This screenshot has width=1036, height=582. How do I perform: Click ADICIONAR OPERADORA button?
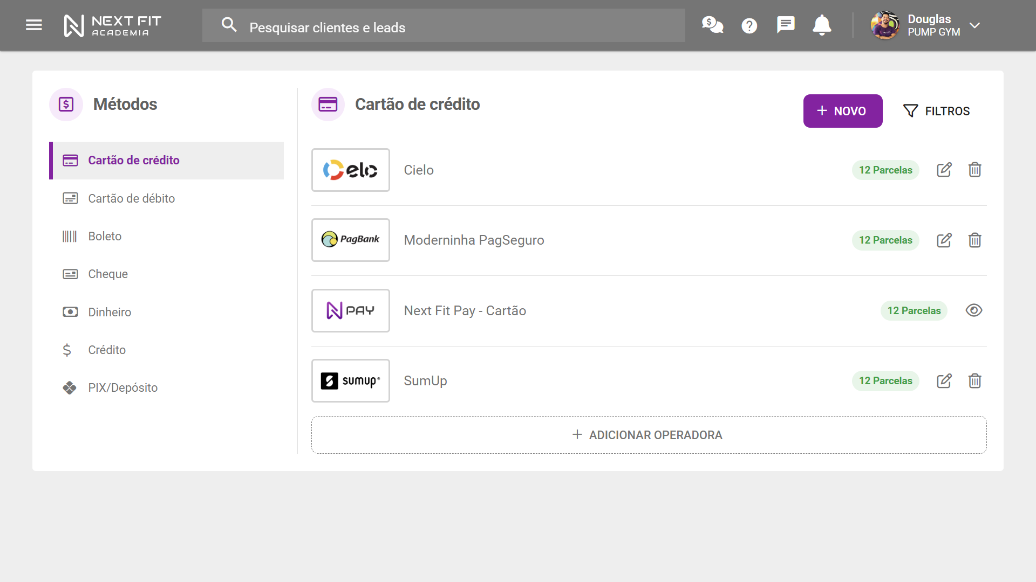tap(649, 435)
